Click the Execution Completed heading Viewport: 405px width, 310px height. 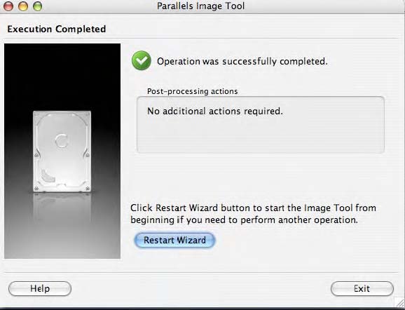point(57,29)
